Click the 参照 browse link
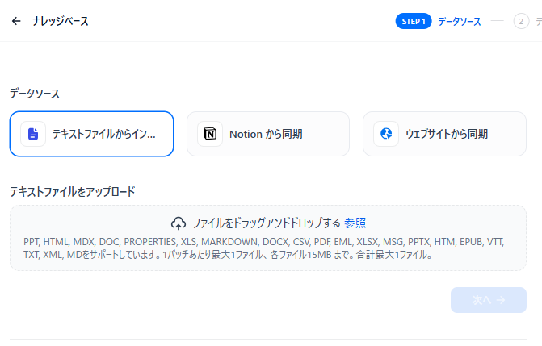Viewport: 542px width, 346px height. (x=355, y=223)
